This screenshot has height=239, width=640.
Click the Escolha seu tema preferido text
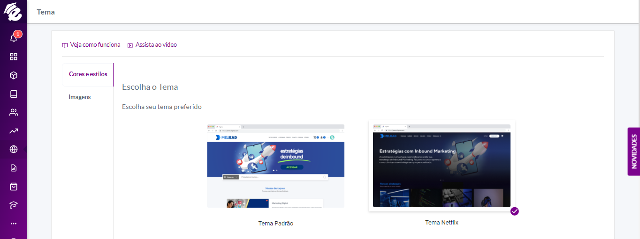click(x=162, y=107)
